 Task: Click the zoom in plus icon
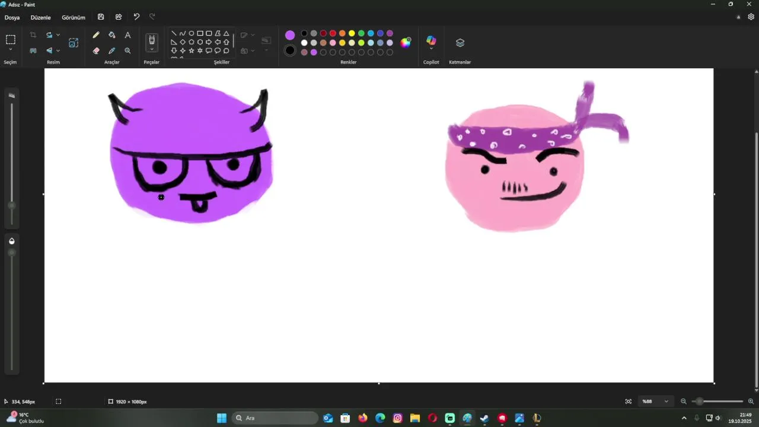(751, 401)
